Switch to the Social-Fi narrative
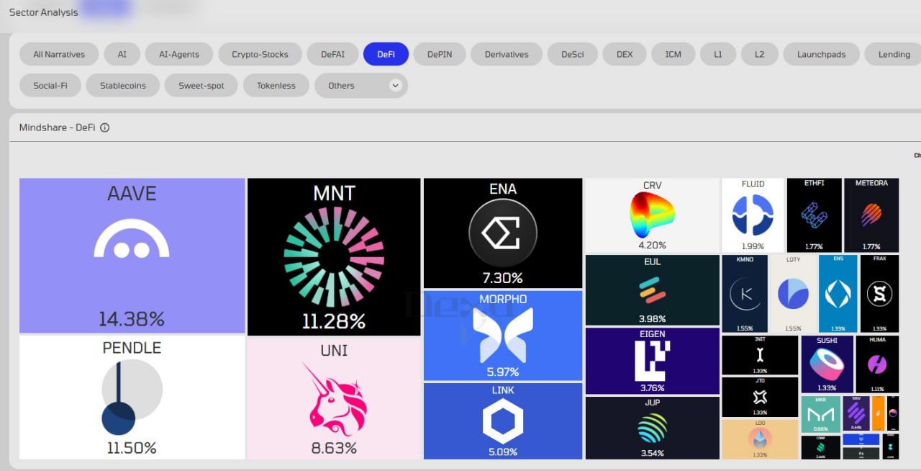921x471 pixels. tap(50, 85)
